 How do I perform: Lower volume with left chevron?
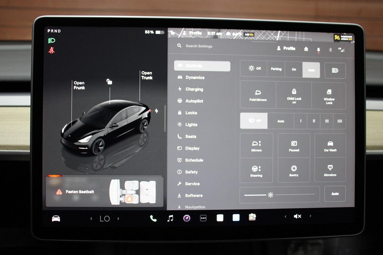pyautogui.click(x=285, y=216)
